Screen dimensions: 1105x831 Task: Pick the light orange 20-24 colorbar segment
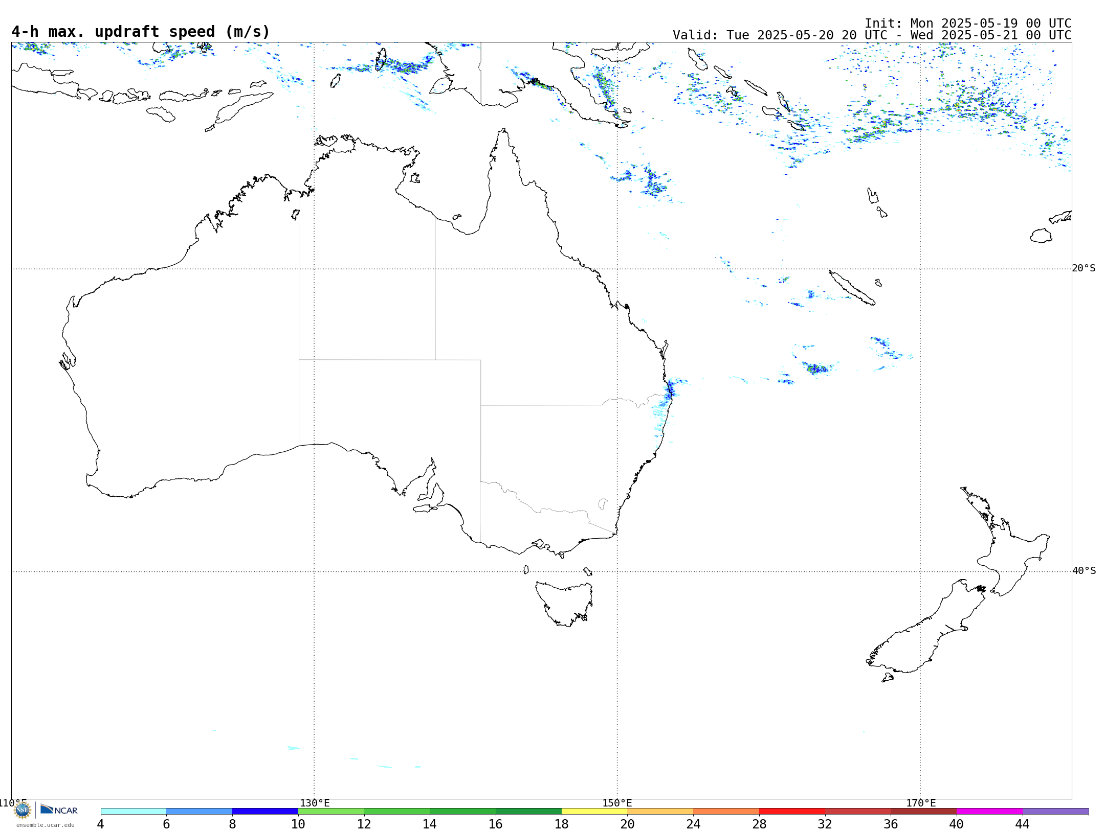point(660,811)
